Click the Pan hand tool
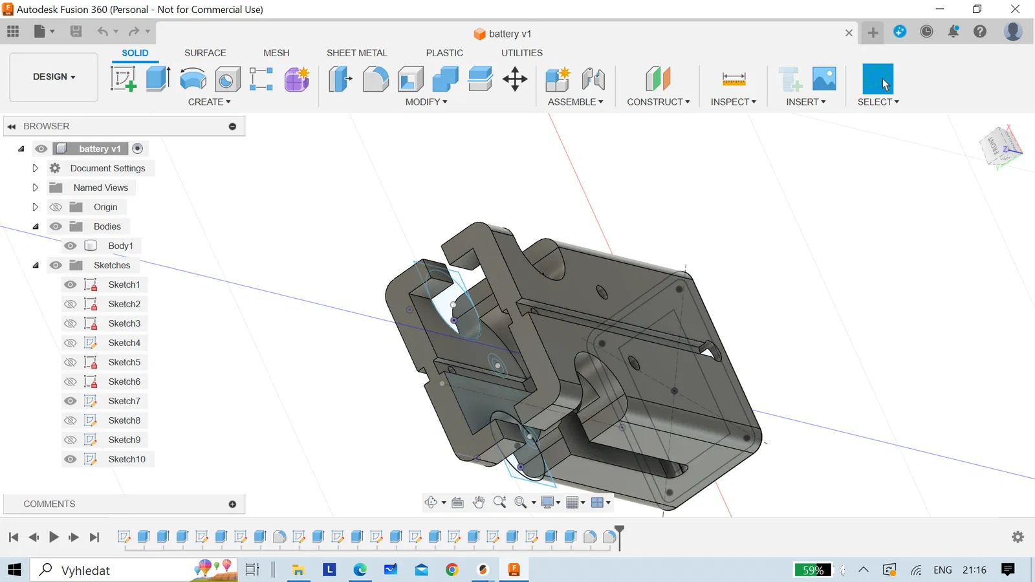 coord(479,502)
